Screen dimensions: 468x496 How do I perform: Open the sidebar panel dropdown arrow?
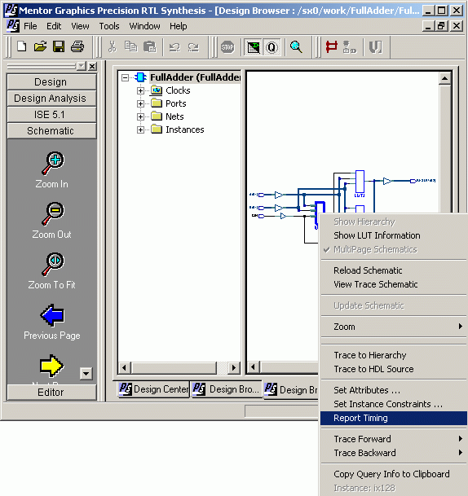point(82,66)
